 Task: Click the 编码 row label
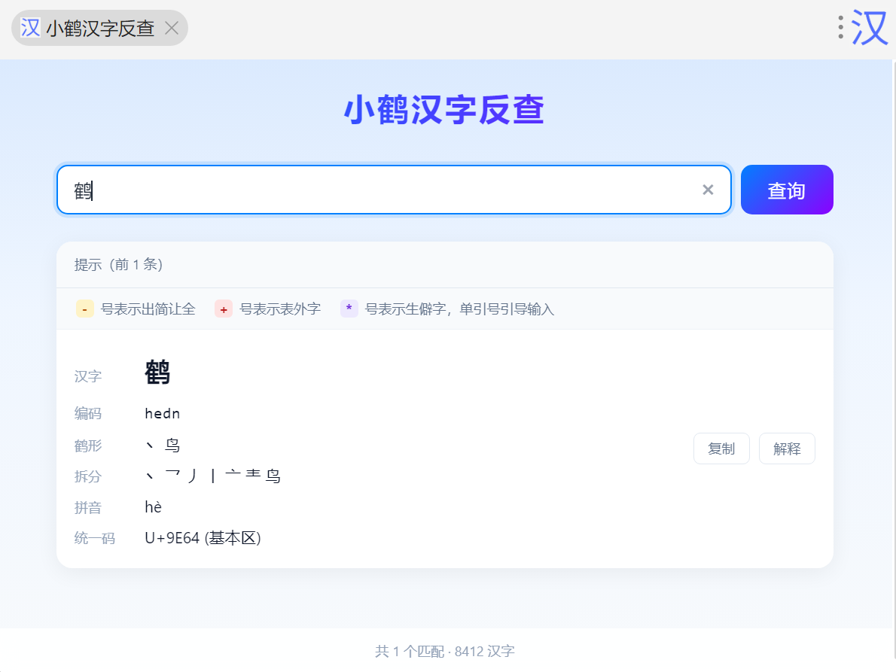88,413
